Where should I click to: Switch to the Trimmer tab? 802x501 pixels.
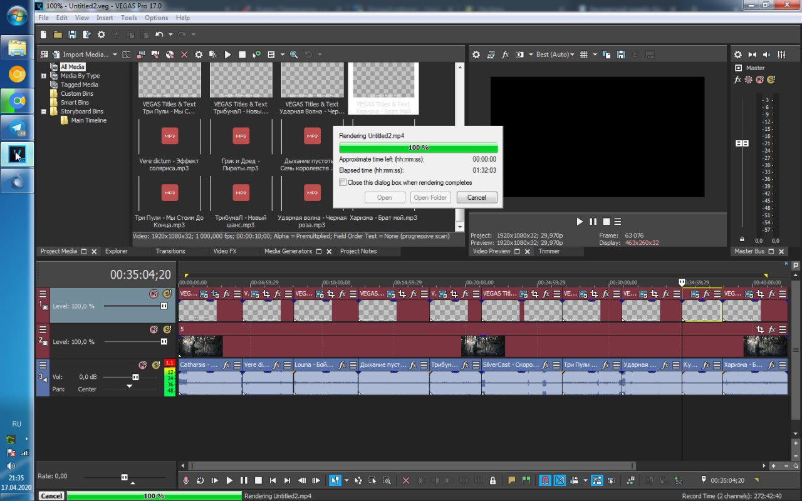[x=549, y=251]
